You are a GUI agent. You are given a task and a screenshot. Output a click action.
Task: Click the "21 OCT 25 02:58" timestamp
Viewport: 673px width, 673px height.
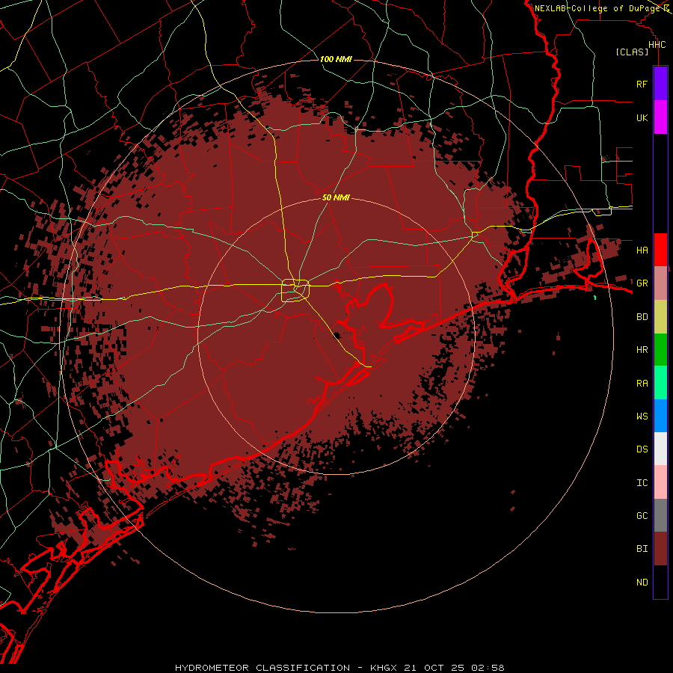tap(454, 668)
